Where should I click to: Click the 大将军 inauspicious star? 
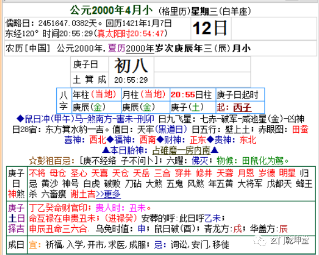tap(250, 184)
